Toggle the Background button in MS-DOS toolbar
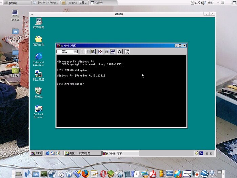 pos(113,52)
